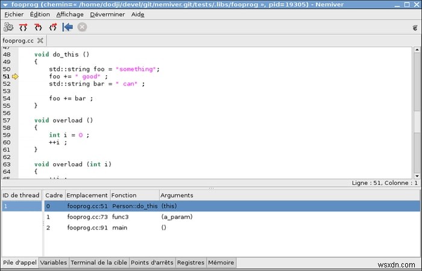Switch to the Mémoire tab
This screenshot has width=422, height=271.
(x=221, y=263)
